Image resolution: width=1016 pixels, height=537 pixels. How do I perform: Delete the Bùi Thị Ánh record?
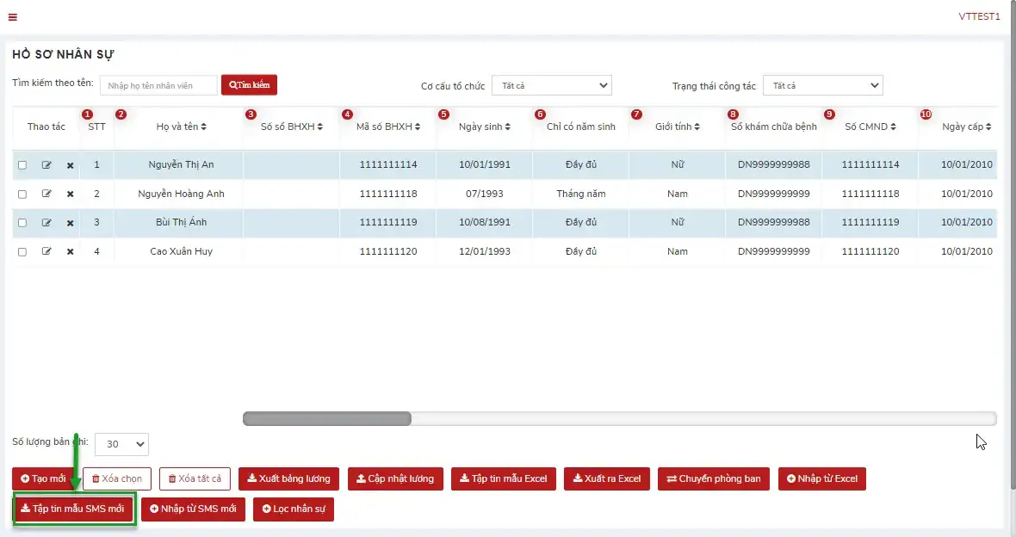pyautogui.click(x=70, y=223)
